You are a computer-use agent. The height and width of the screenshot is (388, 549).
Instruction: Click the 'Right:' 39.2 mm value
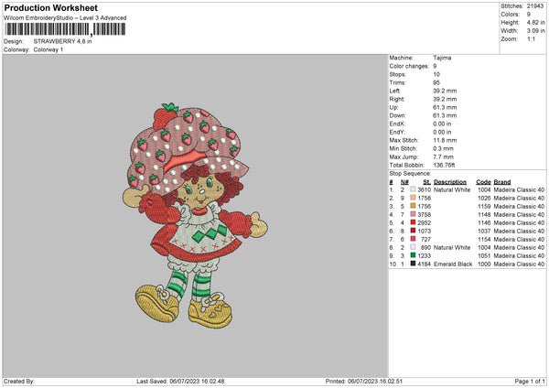click(x=445, y=99)
